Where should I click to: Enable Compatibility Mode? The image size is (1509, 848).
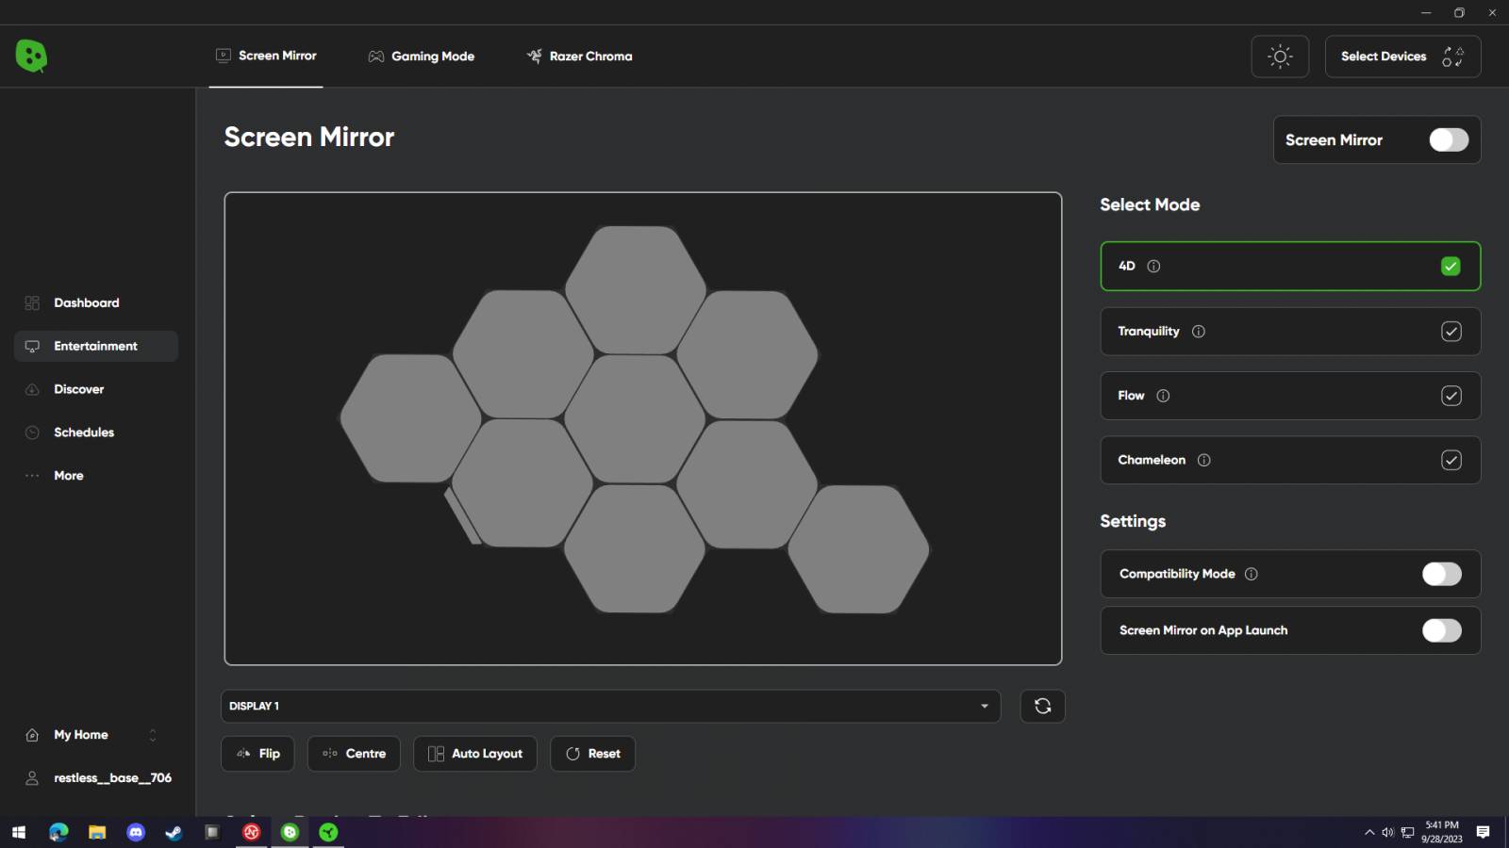[x=1441, y=574]
